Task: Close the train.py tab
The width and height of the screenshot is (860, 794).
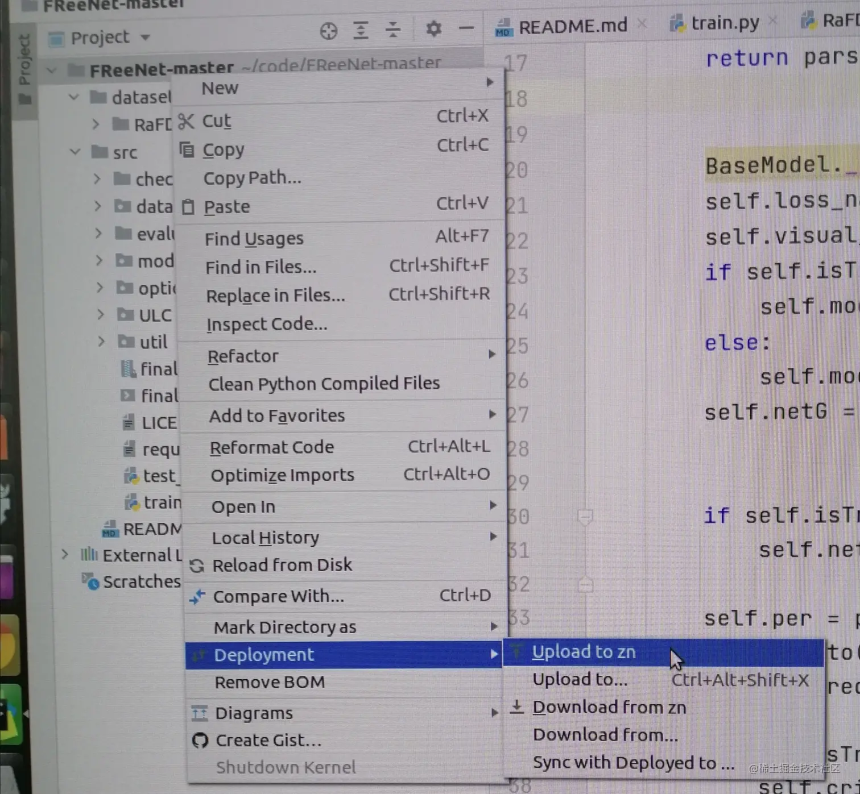Action: [x=772, y=21]
